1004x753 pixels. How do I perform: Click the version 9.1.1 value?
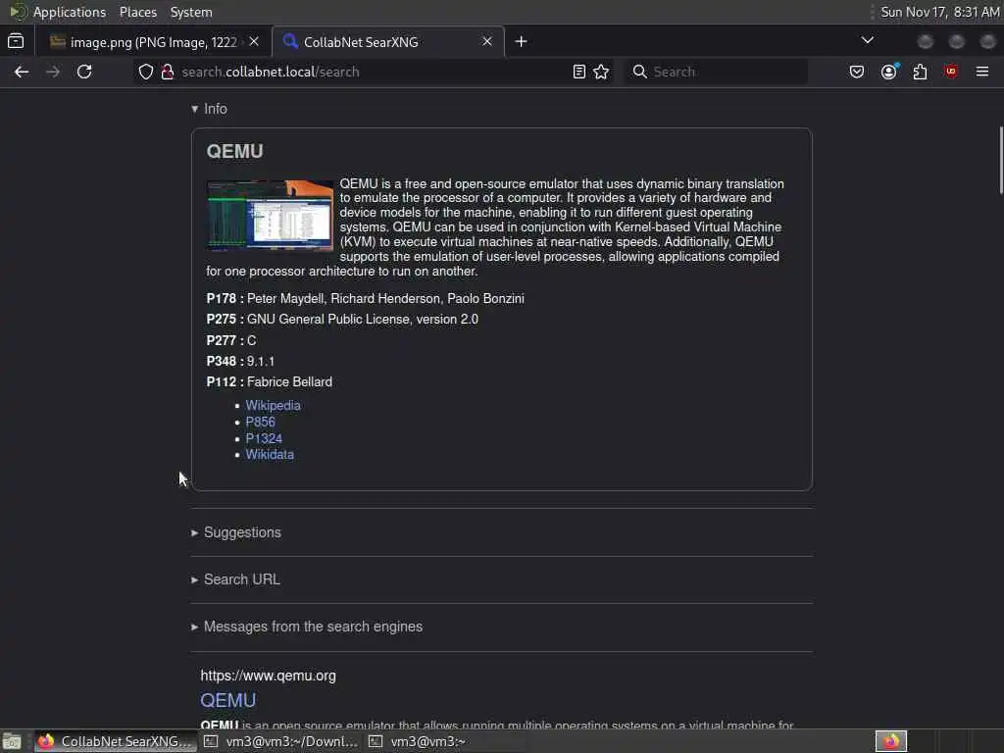[x=261, y=362]
